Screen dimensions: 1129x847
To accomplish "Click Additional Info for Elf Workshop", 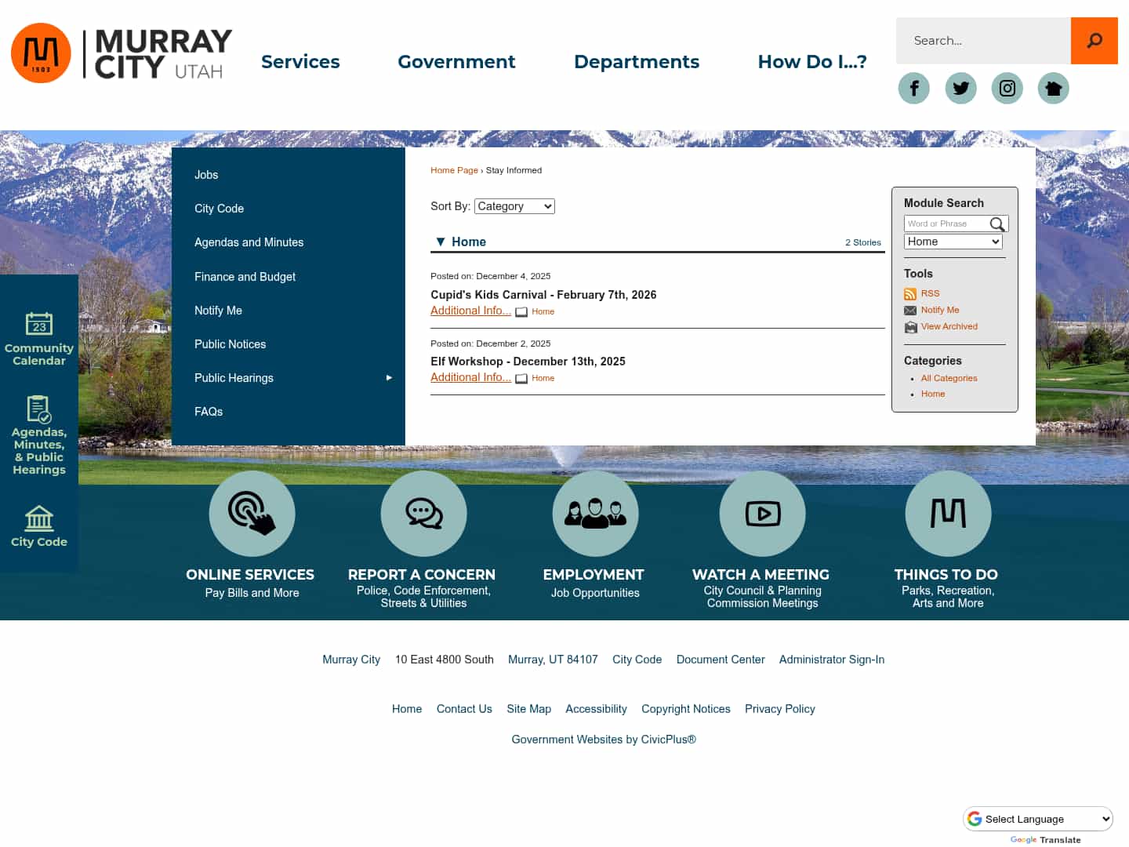I will click(x=470, y=377).
